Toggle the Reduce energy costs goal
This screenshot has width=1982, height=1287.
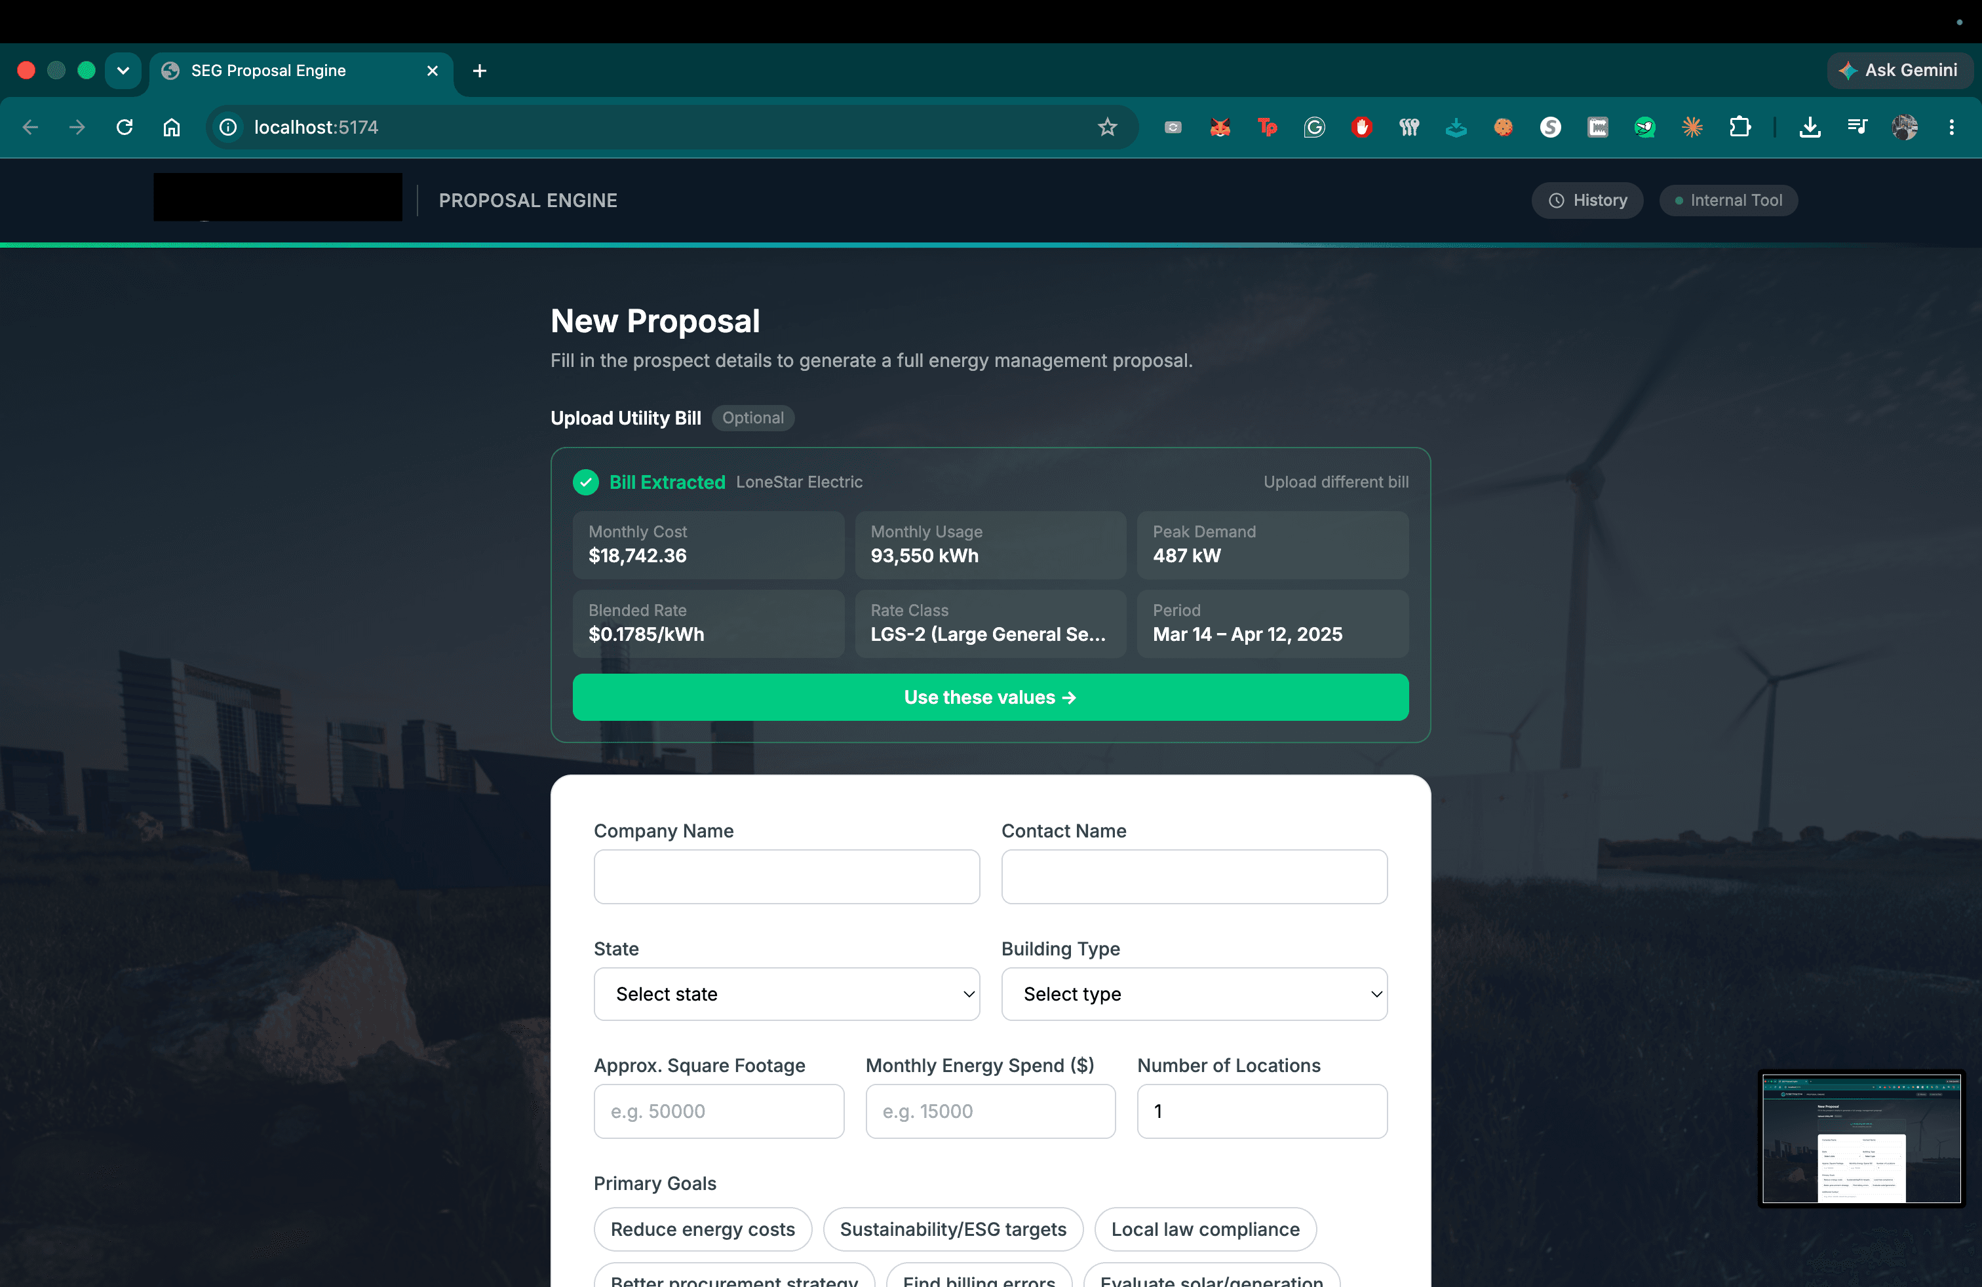pyautogui.click(x=703, y=1229)
